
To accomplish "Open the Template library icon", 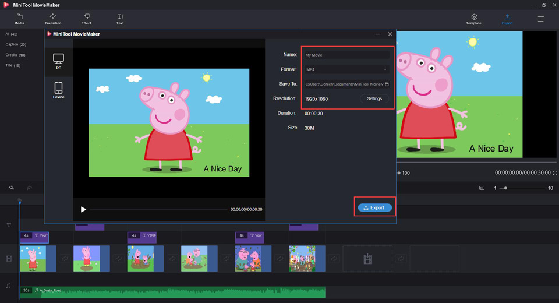I will click(474, 19).
